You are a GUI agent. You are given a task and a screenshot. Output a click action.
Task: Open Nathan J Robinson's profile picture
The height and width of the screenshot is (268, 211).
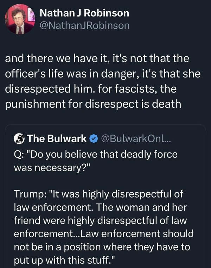coord(20,20)
